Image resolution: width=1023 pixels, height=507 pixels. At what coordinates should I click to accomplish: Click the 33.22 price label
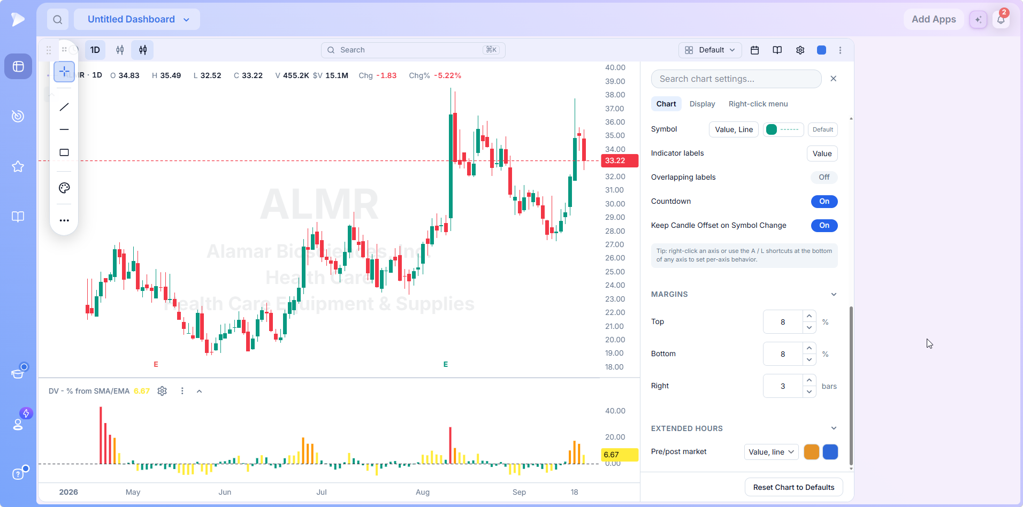tap(620, 160)
